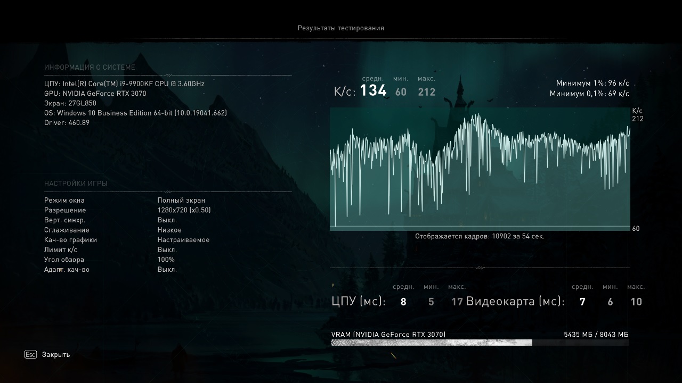
Task: Click the "Настраиваемое" quality value
Action: (183, 240)
